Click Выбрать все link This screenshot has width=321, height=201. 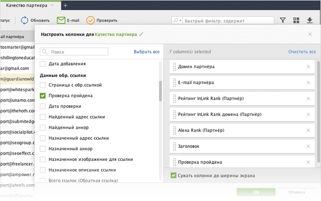tap(147, 52)
